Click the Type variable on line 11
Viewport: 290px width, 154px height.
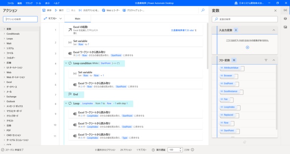coord(125,138)
